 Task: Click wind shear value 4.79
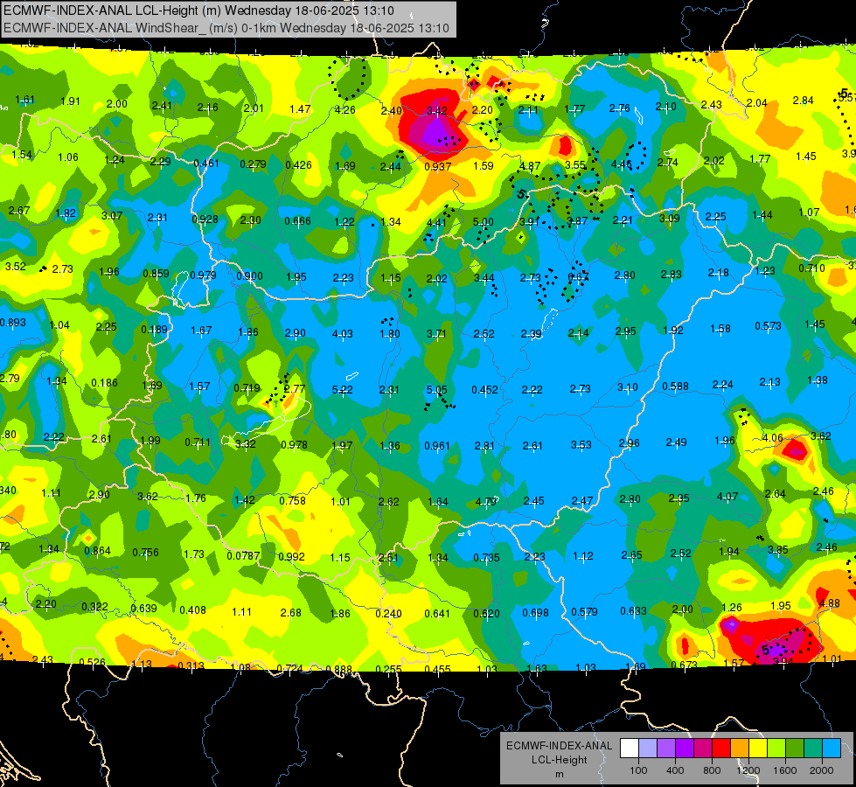tap(485, 501)
